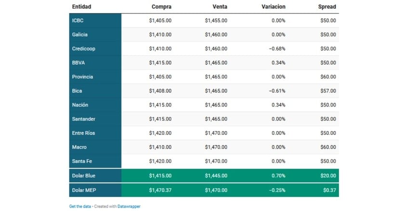Click Provincia's spread value $60.00
This screenshot has height=211, width=419.
(x=328, y=77)
